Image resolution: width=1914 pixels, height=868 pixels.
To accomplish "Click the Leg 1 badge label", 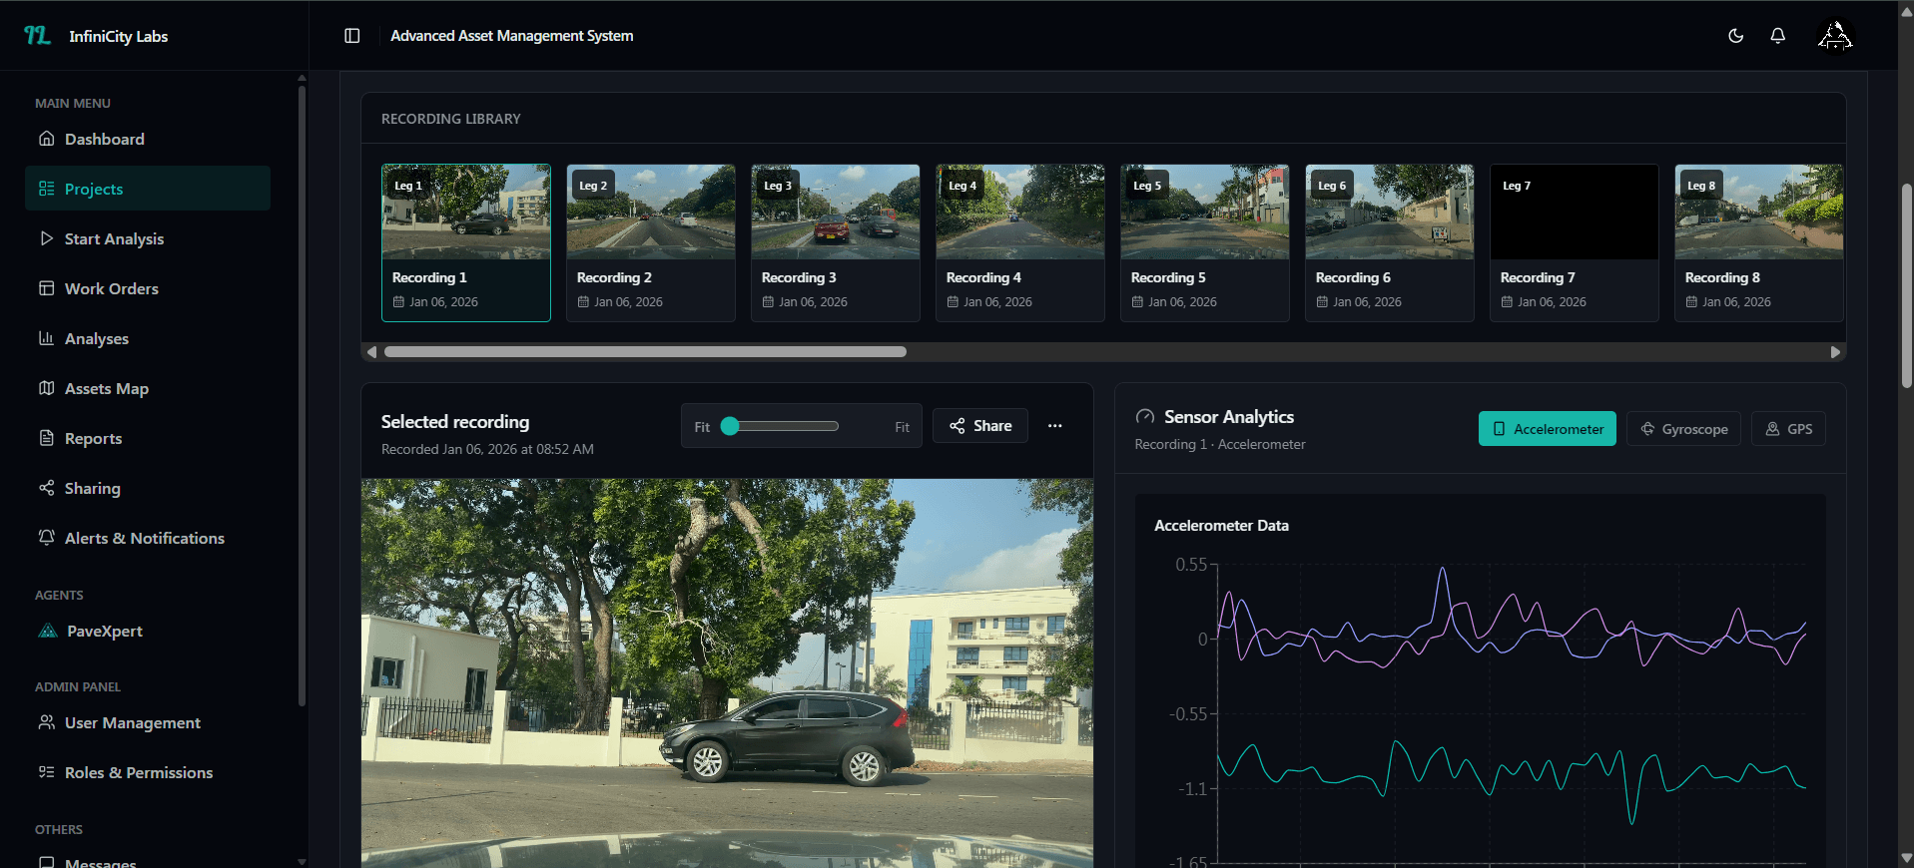I will [408, 186].
